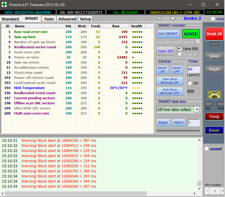
Task: Click Auto Save attributes ON
Action: pyautogui.click(x=170, y=81)
